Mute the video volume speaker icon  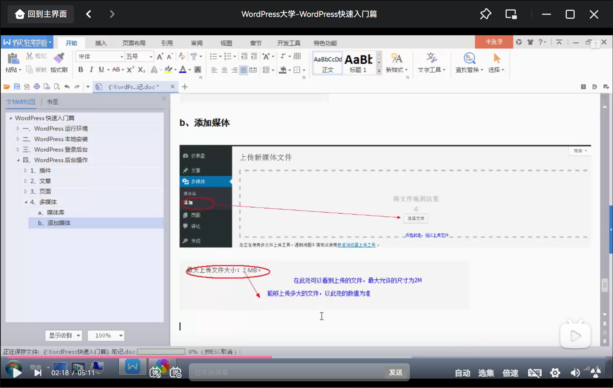[575, 373]
